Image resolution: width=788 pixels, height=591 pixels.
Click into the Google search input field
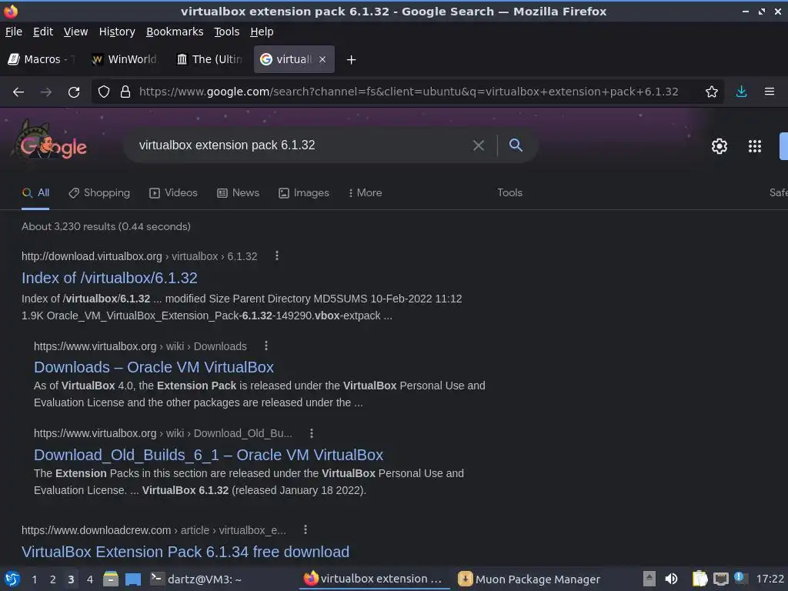point(302,145)
